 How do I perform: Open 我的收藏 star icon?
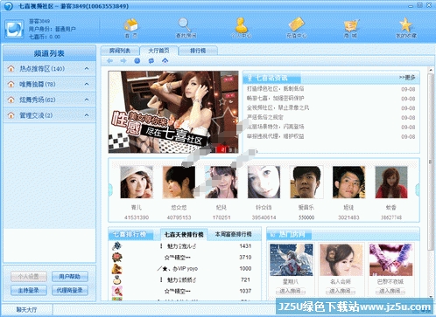tap(405, 24)
